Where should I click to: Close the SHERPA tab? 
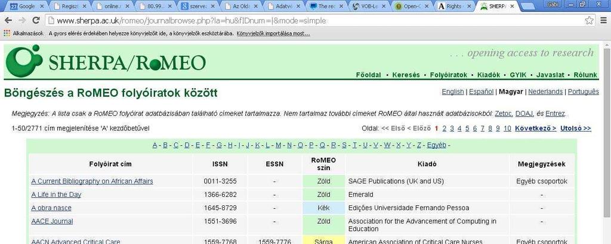point(511,7)
